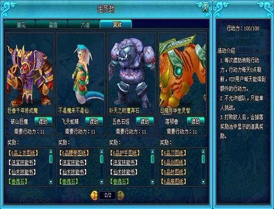Click 渡劫 button for 破山巨魔

[43, 121]
